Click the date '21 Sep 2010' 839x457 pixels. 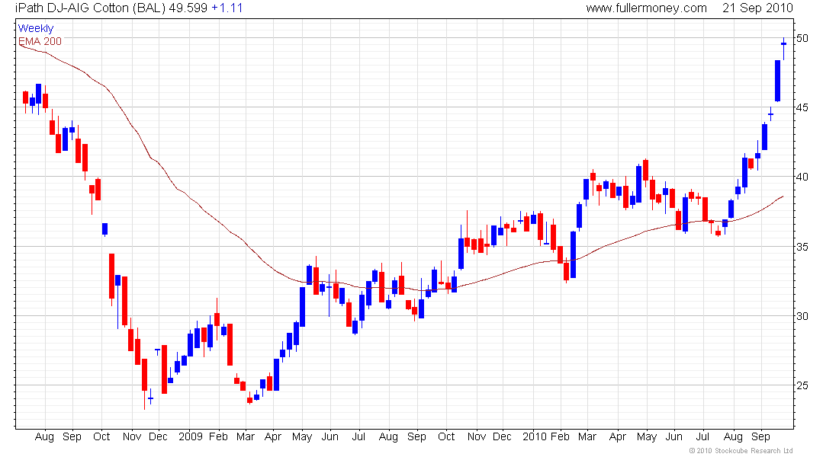[757, 8]
